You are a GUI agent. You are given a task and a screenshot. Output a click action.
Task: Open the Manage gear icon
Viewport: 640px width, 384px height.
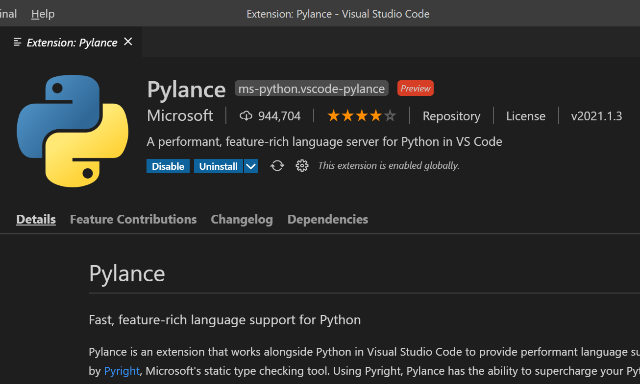pos(302,166)
